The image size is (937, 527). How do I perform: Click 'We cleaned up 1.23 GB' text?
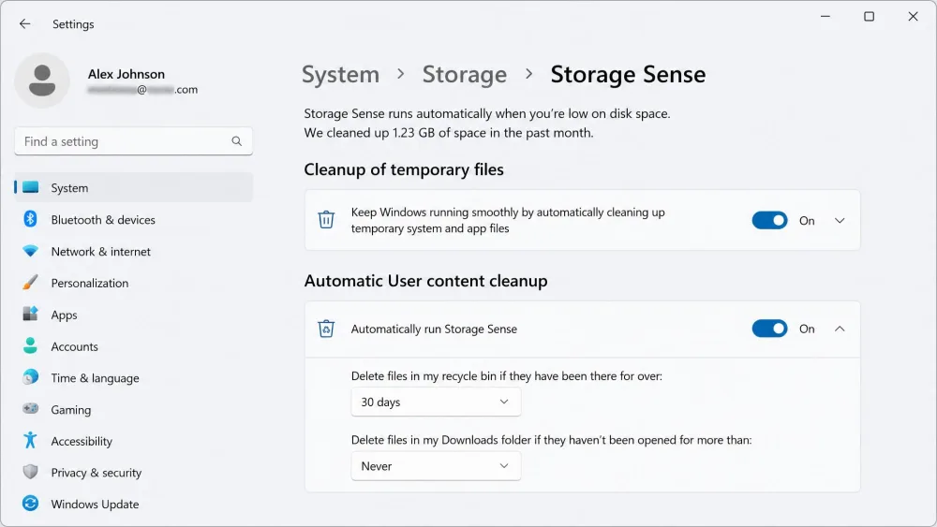[449, 133]
